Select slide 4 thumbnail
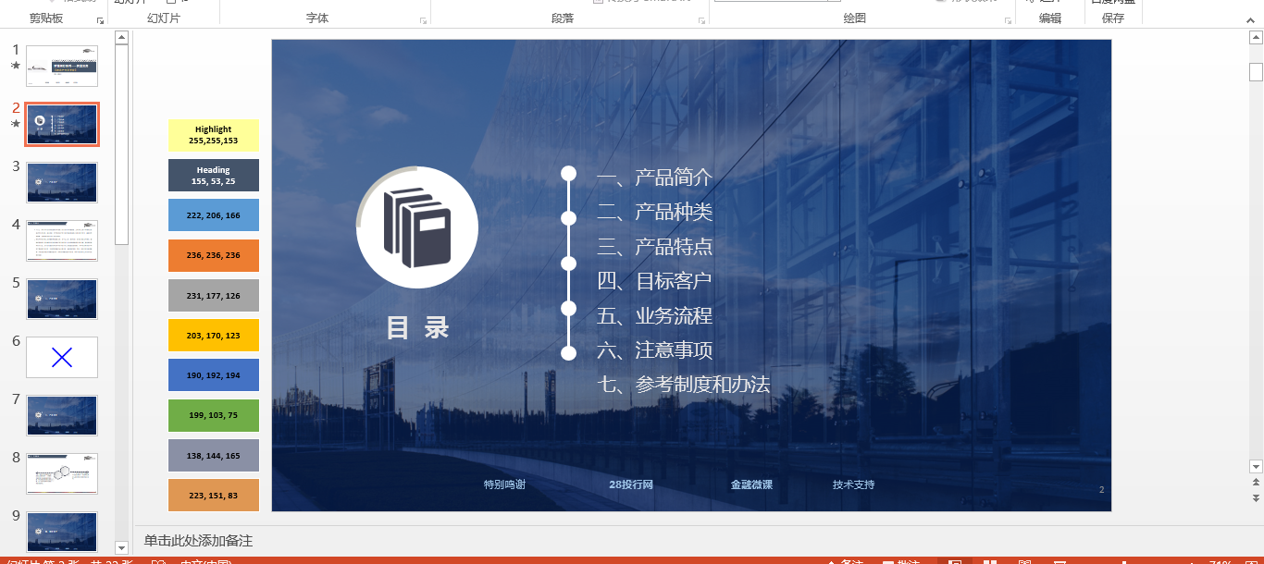This screenshot has width=1264, height=564. point(62,241)
